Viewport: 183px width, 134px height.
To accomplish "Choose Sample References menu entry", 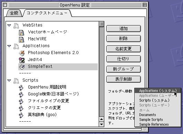I will pyautogui.click(x=158, y=124).
